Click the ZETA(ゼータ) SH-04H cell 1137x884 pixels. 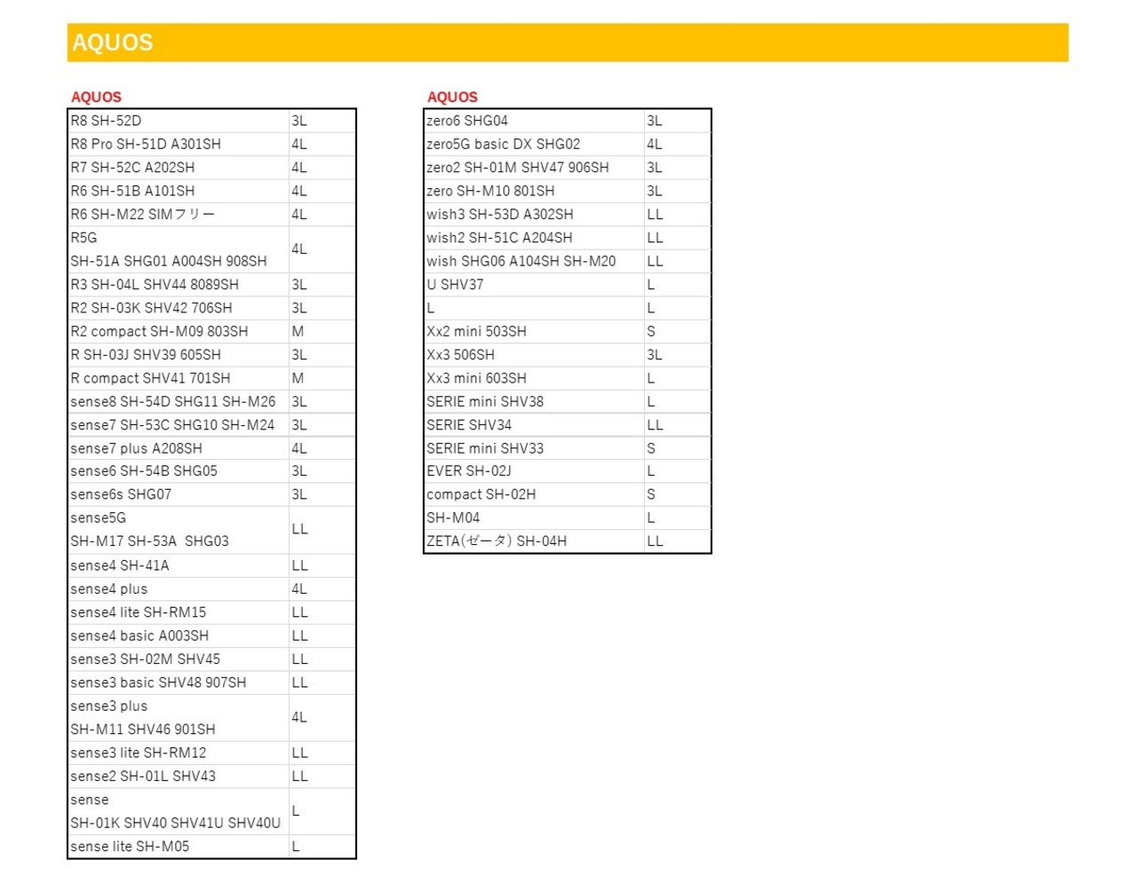coord(534,541)
